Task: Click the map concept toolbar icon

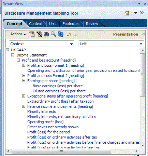Action: pyautogui.click(x=32, y=34)
